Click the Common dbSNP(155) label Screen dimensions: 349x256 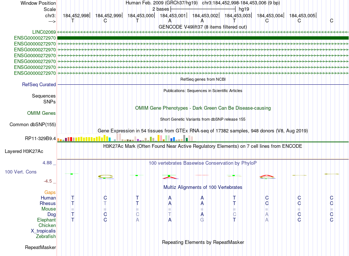(x=32, y=124)
